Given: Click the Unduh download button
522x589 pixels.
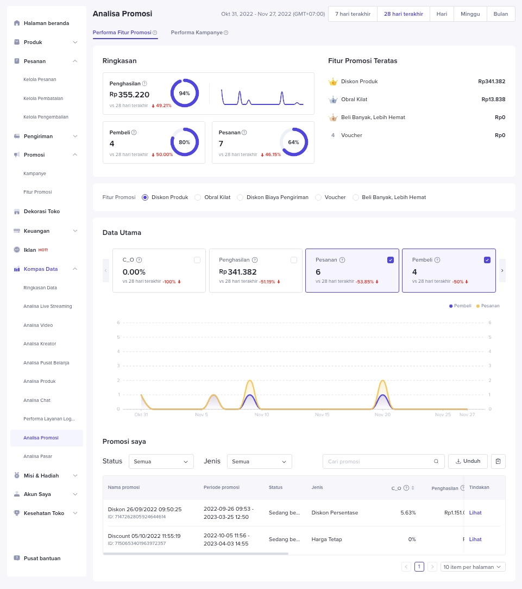Looking at the screenshot, I should coord(468,461).
